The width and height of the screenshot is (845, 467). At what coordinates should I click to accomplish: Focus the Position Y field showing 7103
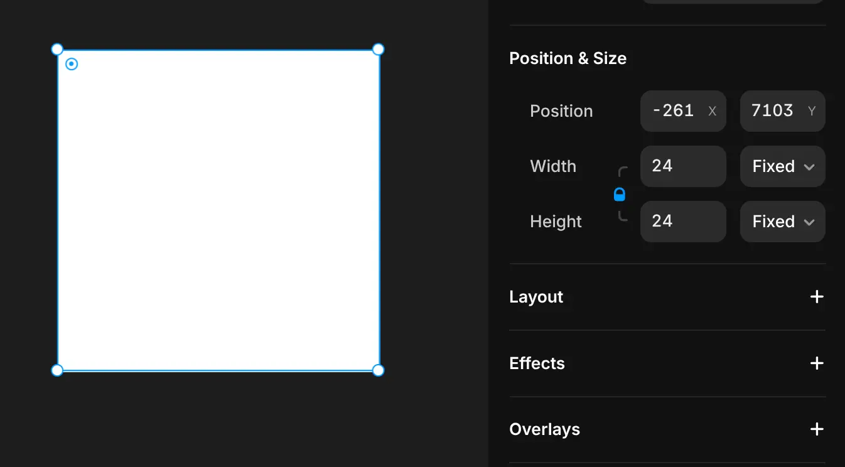click(x=783, y=111)
